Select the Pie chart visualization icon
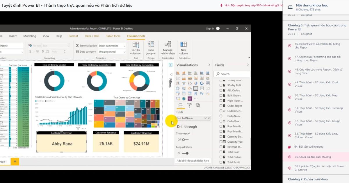 196,83
